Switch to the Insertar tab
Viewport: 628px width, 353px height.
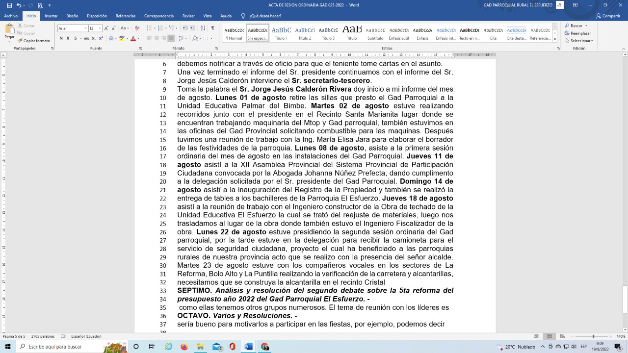pyautogui.click(x=51, y=16)
